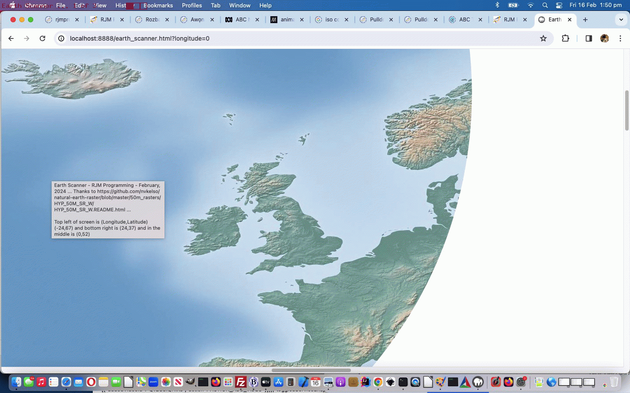This screenshot has width=630, height=393.
Task: Expand the tab search dropdown arrow
Action: click(621, 20)
